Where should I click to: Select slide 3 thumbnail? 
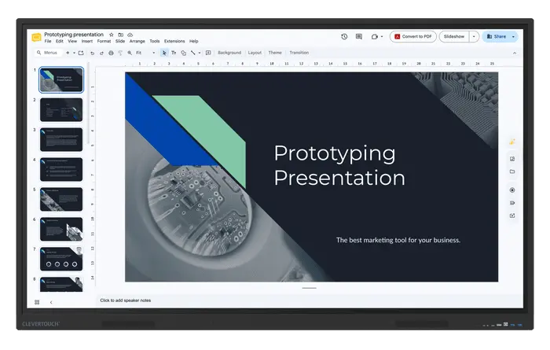pyautogui.click(x=61, y=140)
